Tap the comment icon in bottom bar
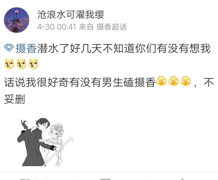 tap(105, 179)
